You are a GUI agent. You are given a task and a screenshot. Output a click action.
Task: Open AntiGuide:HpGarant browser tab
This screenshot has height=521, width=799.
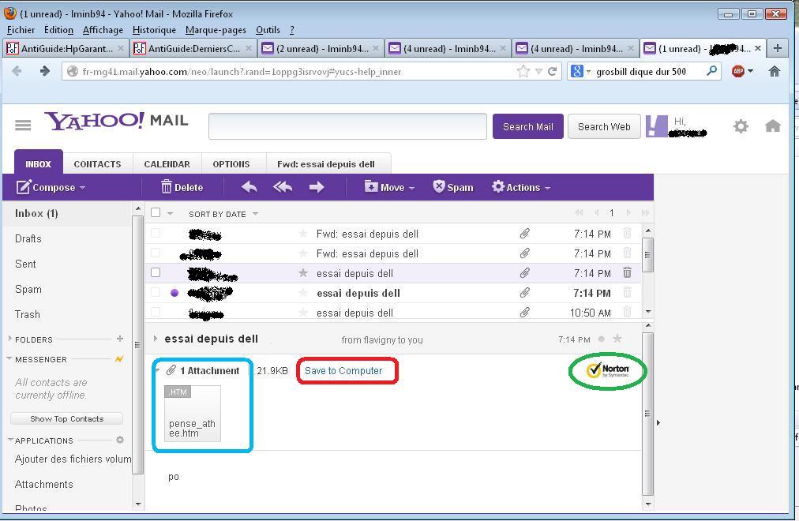pos(65,48)
